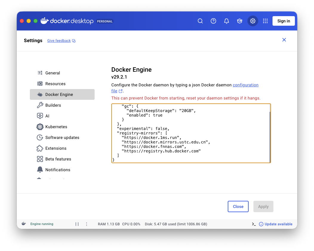The height and width of the screenshot is (251, 314).
Task: Switch to Builders settings
Action: (x=53, y=105)
